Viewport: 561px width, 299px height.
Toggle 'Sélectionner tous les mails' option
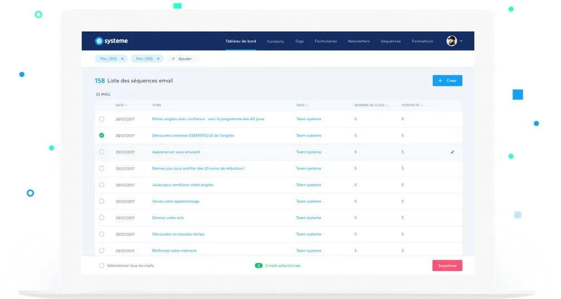pyautogui.click(x=101, y=266)
